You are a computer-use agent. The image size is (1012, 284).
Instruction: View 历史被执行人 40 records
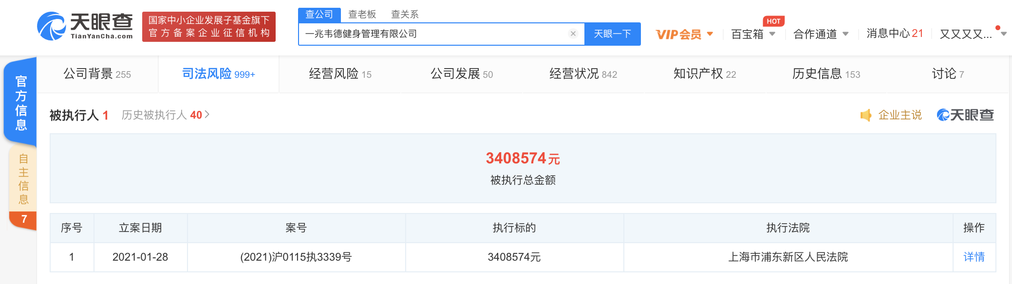166,115
